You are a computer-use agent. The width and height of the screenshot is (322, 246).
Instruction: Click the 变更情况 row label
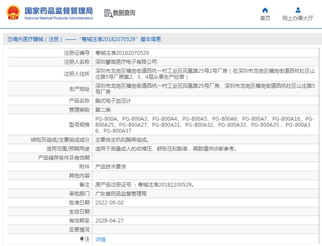tap(79, 230)
